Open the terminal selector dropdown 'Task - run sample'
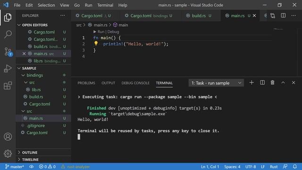 (x=216, y=83)
